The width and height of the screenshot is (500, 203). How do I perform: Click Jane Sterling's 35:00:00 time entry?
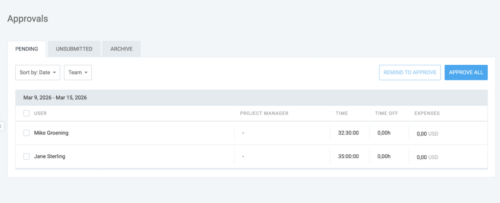pos(348,157)
